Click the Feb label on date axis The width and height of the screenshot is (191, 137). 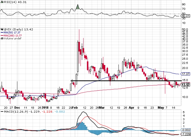click(x=75, y=108)
